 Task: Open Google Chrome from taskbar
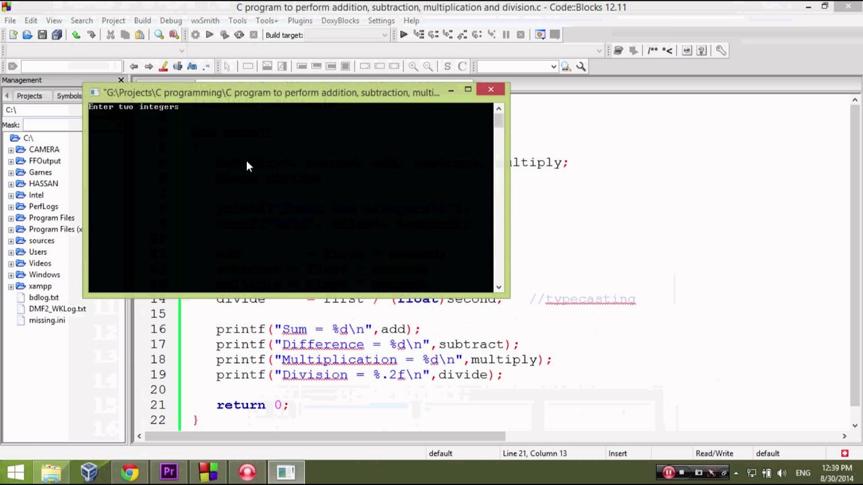pyautogui.click(x=129, y=472)
